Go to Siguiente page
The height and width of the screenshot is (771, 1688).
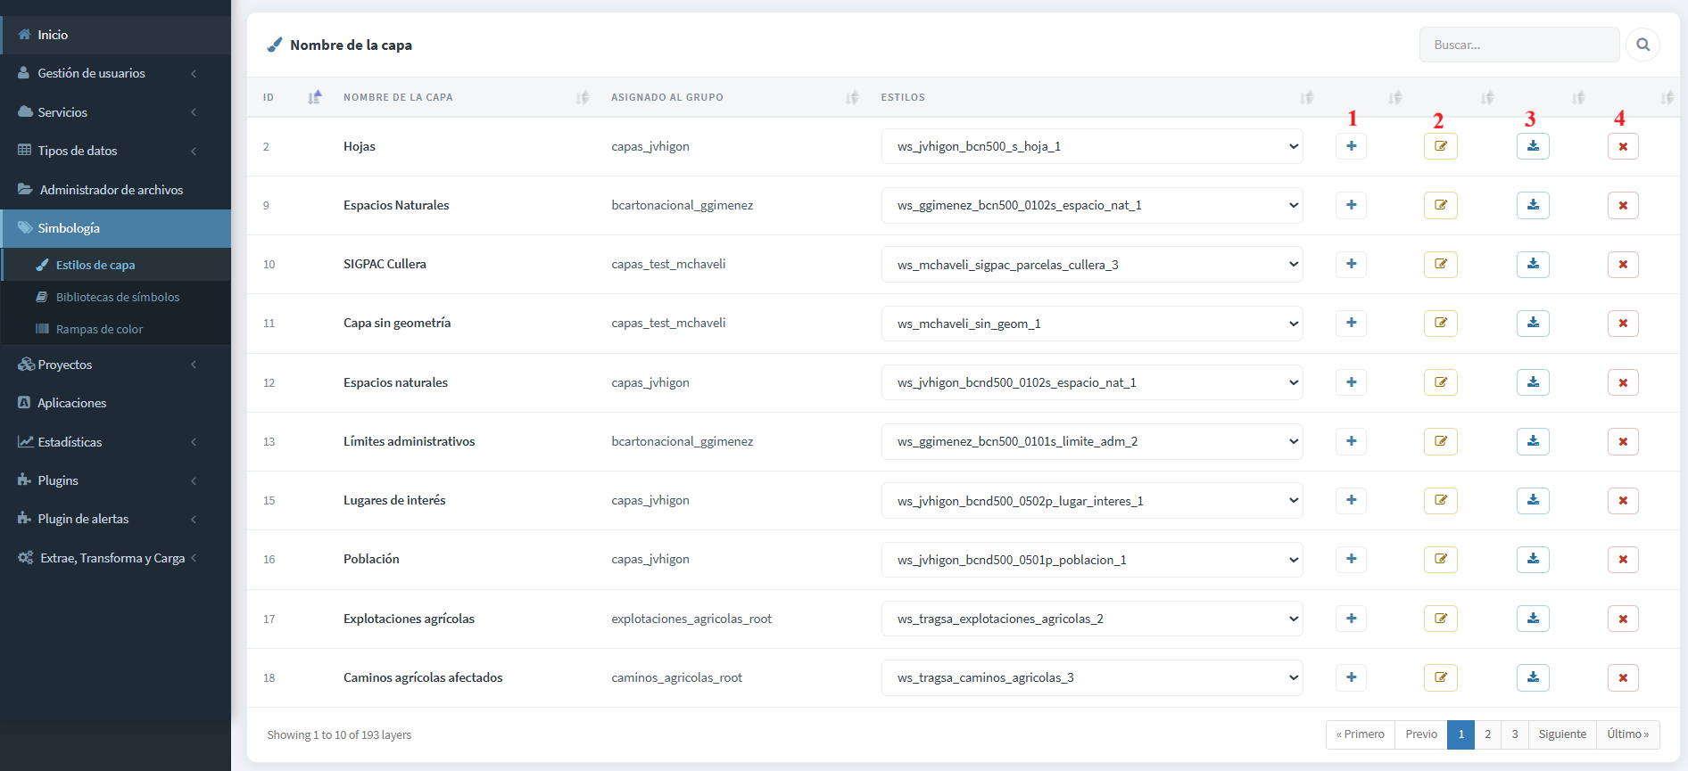(1562, 734)
